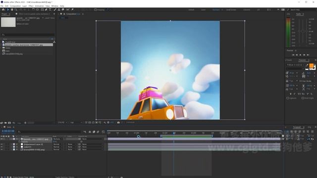Toggle the Hindi Digits checkbox
317x178 pixels.
(x=303, y=98)
